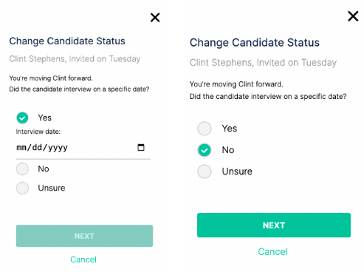Select the Yes radio in right dialog

pos(205,129)
